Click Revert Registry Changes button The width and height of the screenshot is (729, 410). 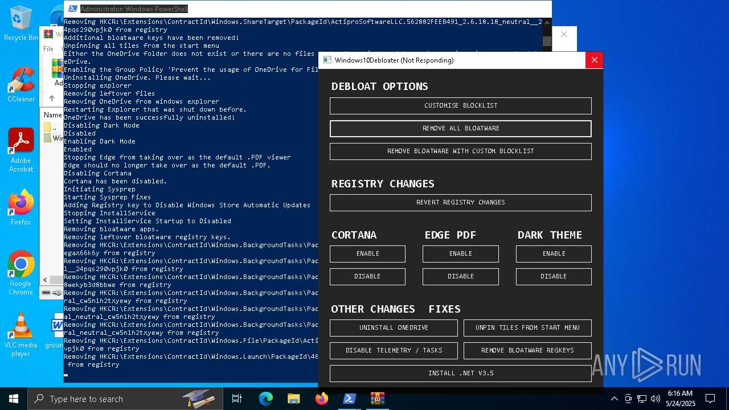[461, 203]
